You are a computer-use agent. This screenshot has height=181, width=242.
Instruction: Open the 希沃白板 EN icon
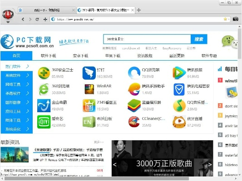point(89,122)
